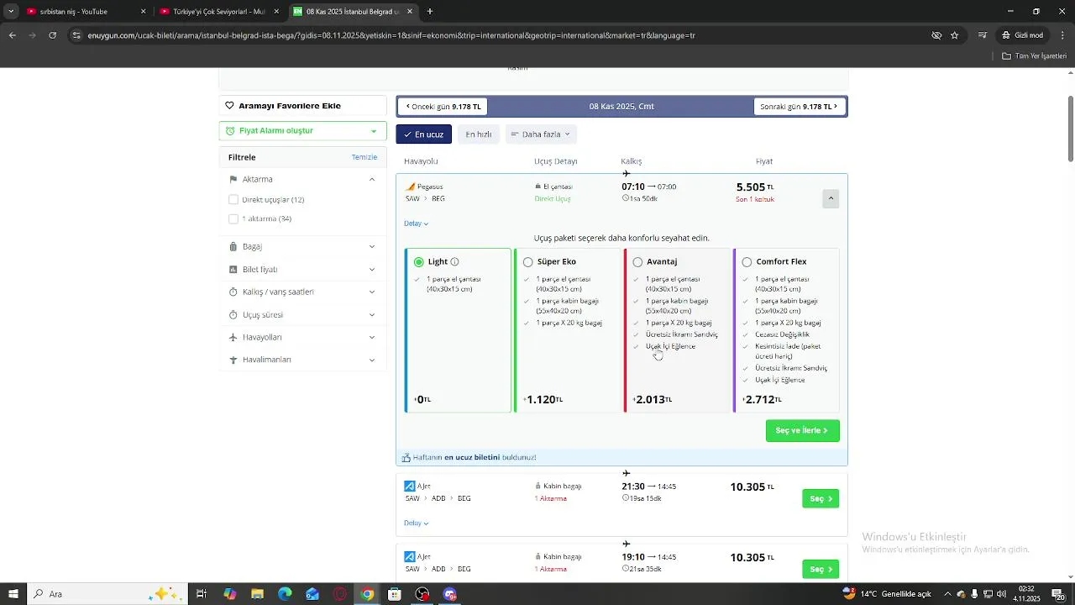This screenshot has width=1075, height=605.
Task: Toggle Detay under the Pegasus flight
Action: point(417,224)
